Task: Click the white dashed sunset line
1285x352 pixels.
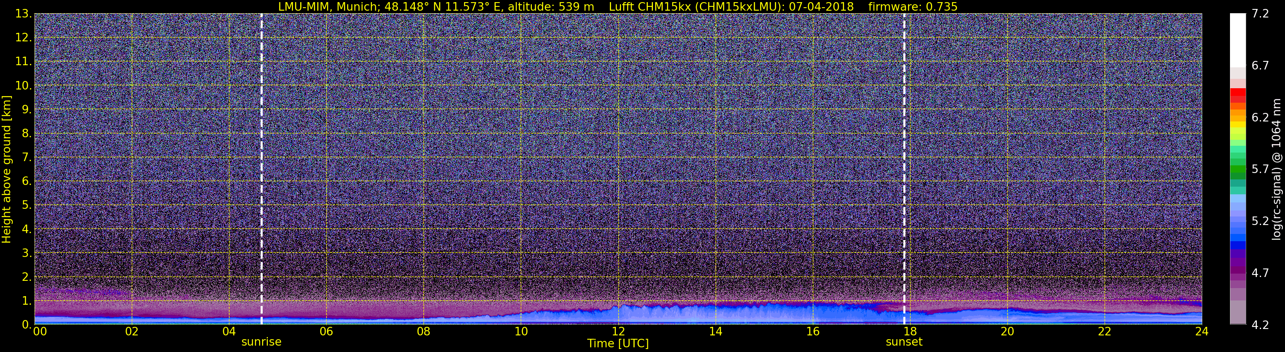Action: coord(904,168)
